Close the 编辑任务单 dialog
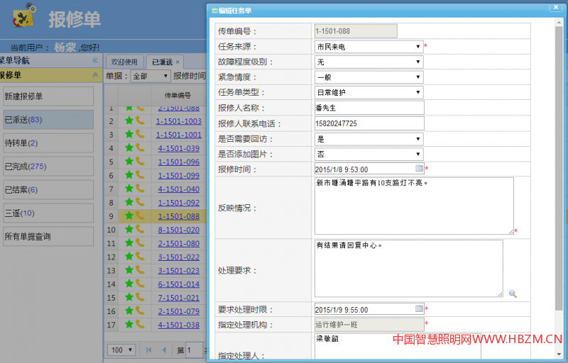This screenshot has width=568, height=363. click(556, 7)
